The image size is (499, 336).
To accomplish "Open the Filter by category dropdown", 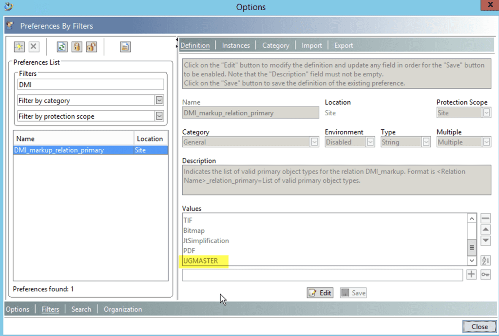I will [159, 100].
